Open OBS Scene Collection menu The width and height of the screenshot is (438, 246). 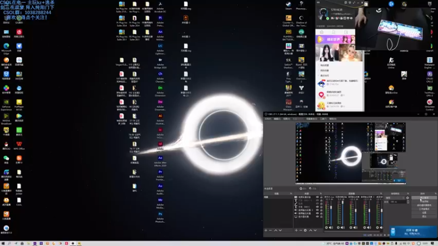[x=312, y=119]
